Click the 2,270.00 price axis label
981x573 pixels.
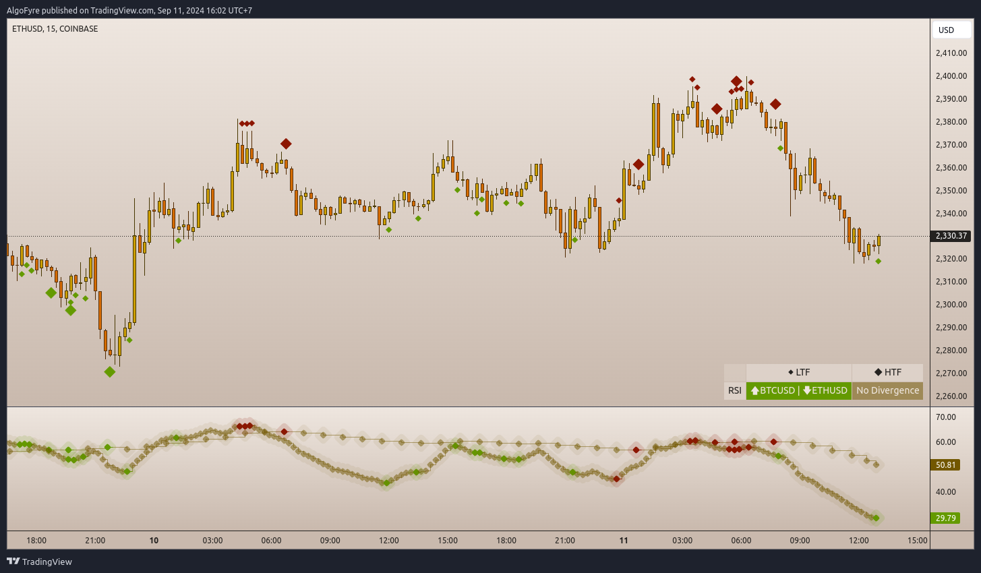click(x=951, y=373)
